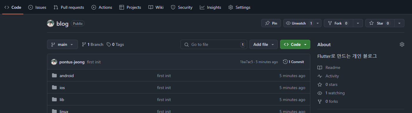The width and height of the screenshot is (412, 113).
Task: View the 0 Tags link
Action: [115, 44]
